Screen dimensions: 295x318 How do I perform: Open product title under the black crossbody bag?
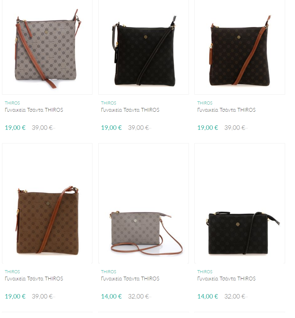130,110
